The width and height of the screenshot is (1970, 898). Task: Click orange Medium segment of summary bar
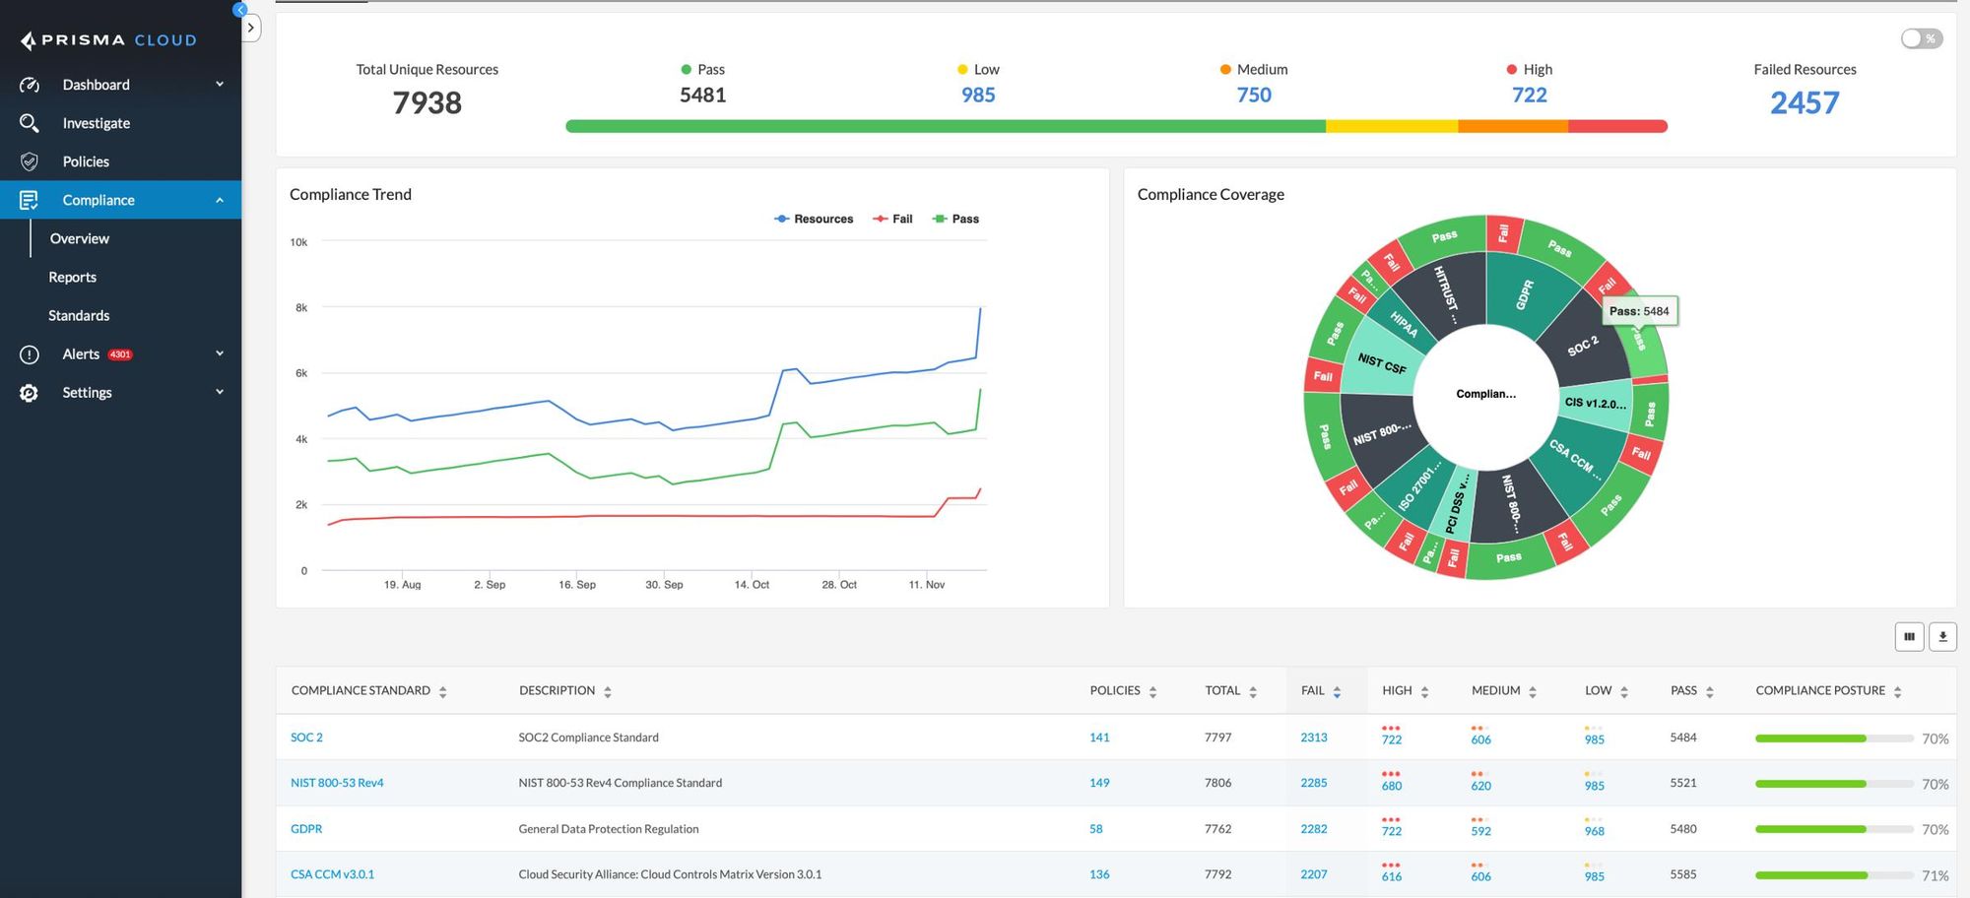(x=1513, y=126)
